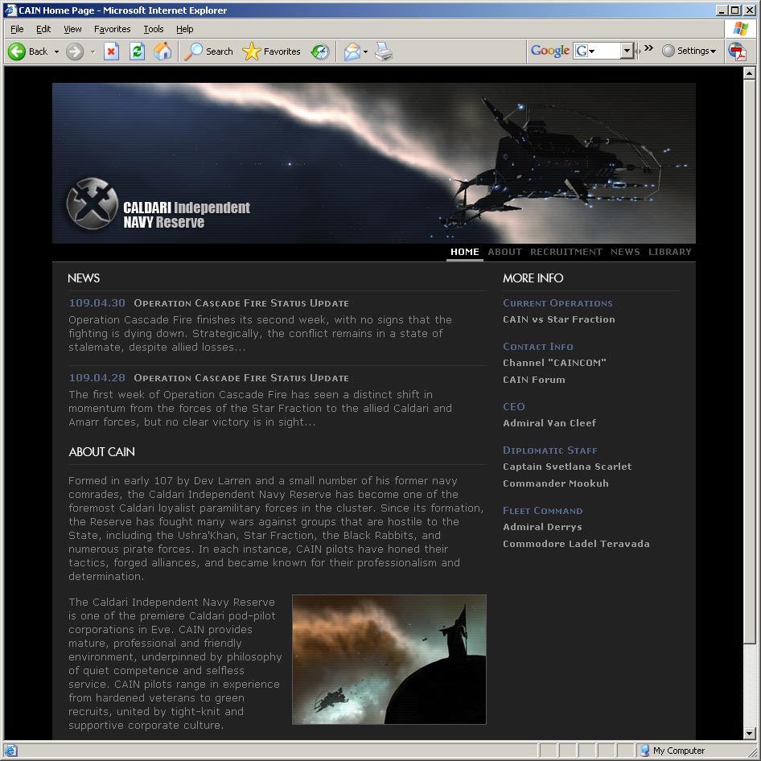Go to the LIBRARY navigation tab
Image resolution: width=761 pixels, height=761 pixels.
coord(670,252)
